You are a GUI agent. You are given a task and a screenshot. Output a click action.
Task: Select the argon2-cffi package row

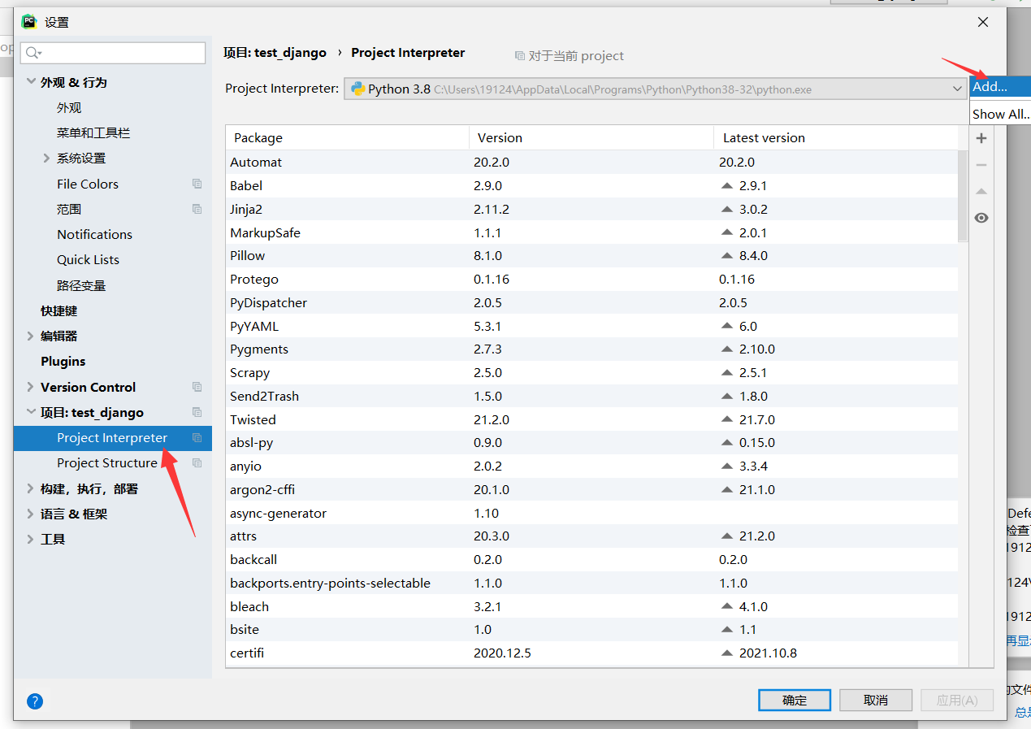coord(591,489)
